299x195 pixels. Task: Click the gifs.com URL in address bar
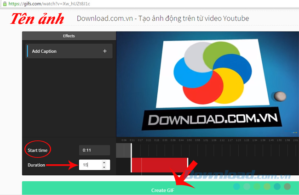pyautogui.click(x=49, y=4)
